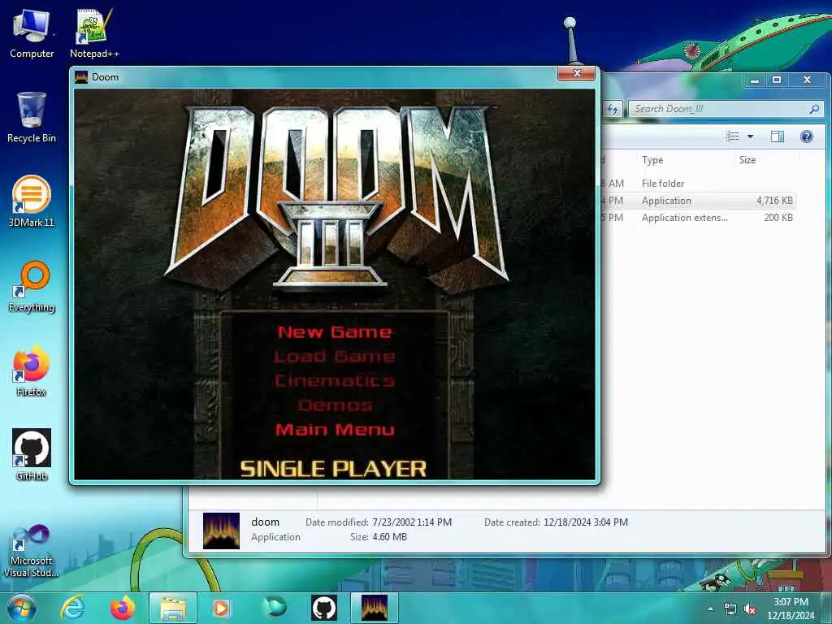Image resolution: width=832 pixels, height=624 pixels.
Task: Sort Explorer files by Type column
Action: point(684,160)
